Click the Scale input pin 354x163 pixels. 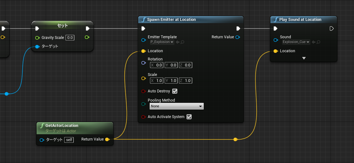coord(143,78)
